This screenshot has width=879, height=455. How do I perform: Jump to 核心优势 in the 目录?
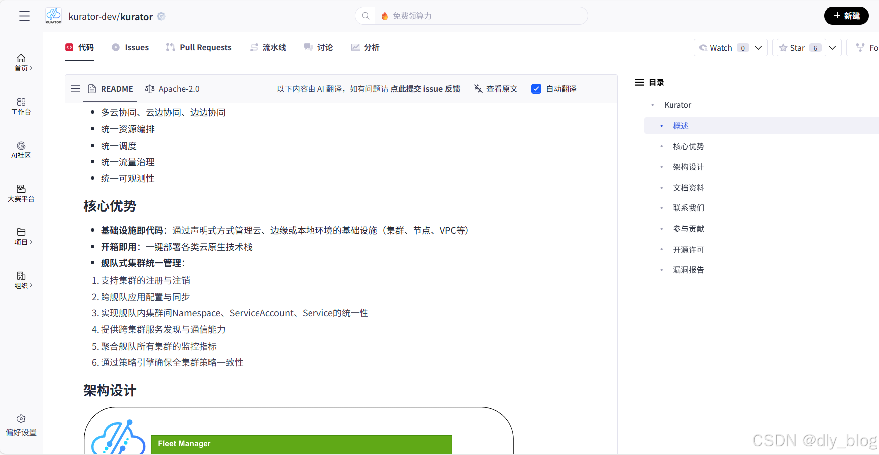pyautogui.click(x=688, y=146)
